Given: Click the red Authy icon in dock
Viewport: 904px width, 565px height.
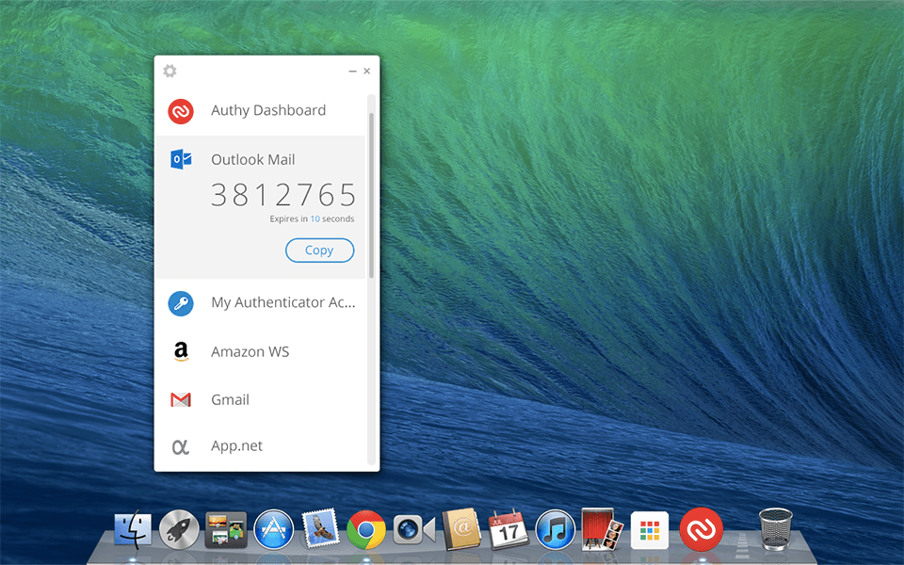Looking at the screenshot, I should pos(701,529).
